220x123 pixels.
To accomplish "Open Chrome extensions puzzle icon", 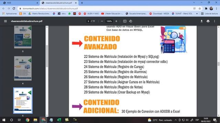I will (206, 9).
